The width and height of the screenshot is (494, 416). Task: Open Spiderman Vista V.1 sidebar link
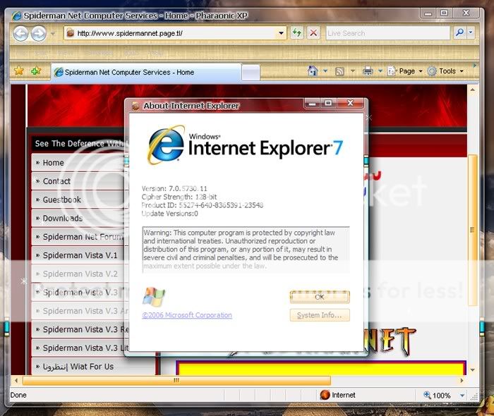[x=79, y=255]
